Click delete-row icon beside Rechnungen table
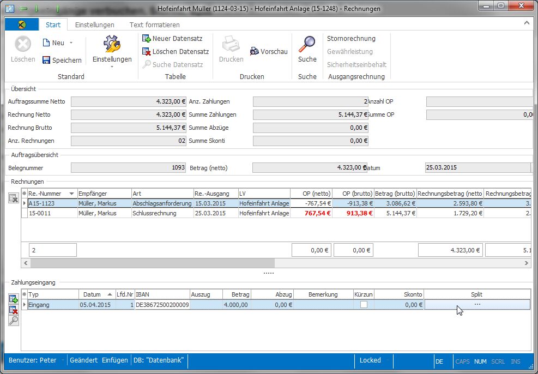This screenshot has width=538, height=374. coord(14,198)
